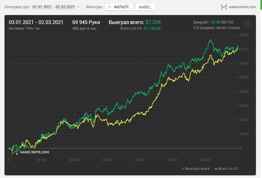Click the $5,000 y-axis label
This screenshot has height=178, width=262.
[244, 77]
